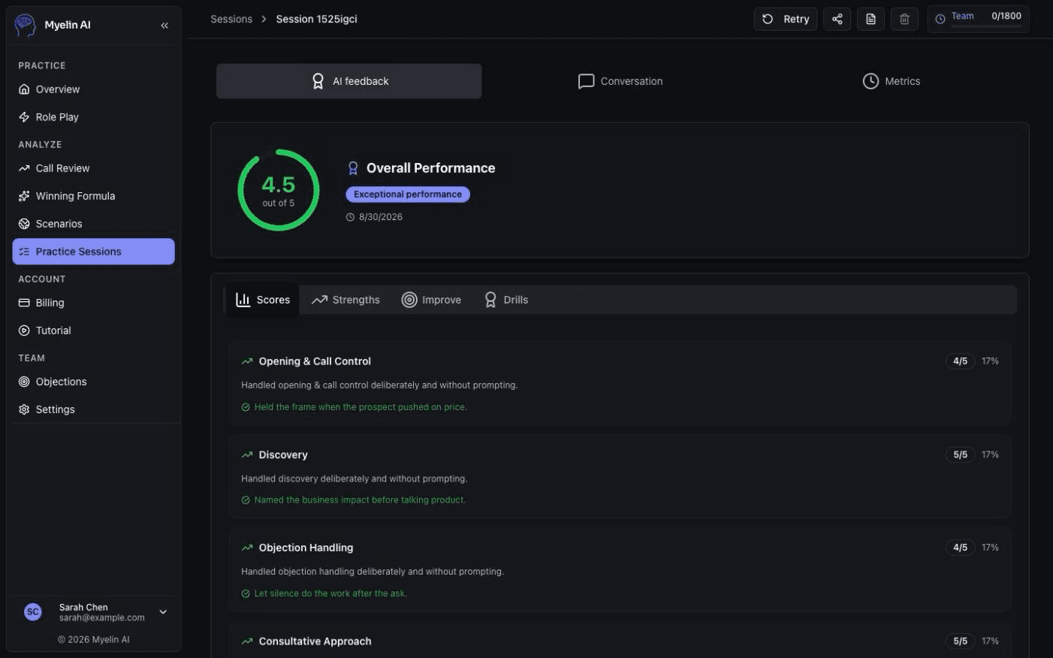This screenshot has height=658, width=1053.
Task: Select the Strengths tab
Action: (x=345, y=300)
